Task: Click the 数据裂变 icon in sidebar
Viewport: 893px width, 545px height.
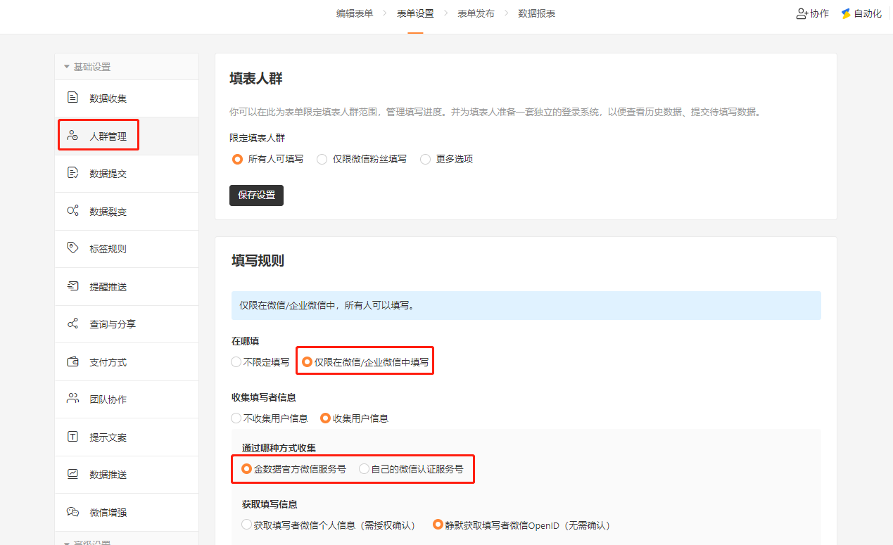Action: pyautogui.click(x=72, y=211)
